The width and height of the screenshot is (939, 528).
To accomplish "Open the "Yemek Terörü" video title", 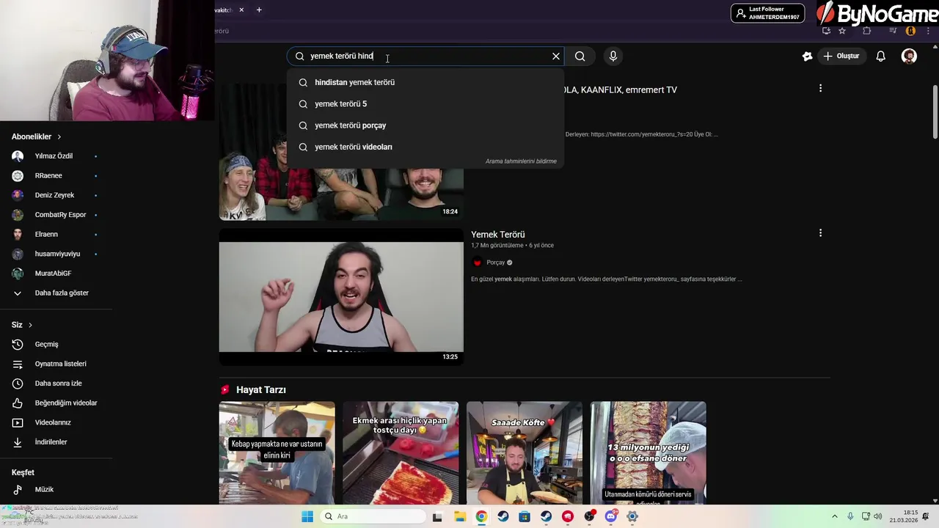I will [497, 235].
